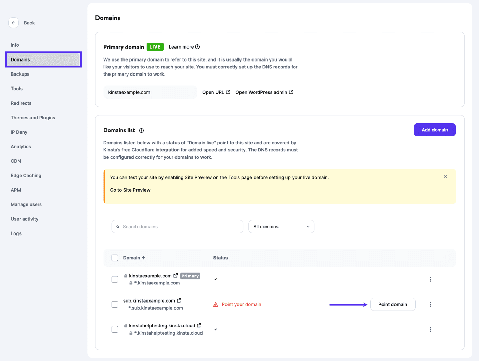Open the Learn more help icon
This screenshot has height=361, width=479.
pos(198,47)
